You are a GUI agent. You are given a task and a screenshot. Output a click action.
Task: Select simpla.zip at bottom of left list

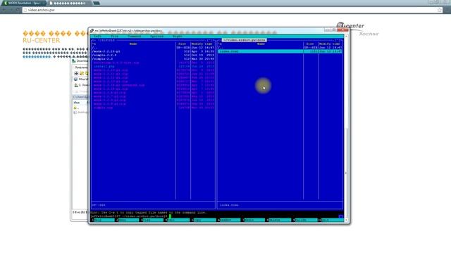[103, 108]
